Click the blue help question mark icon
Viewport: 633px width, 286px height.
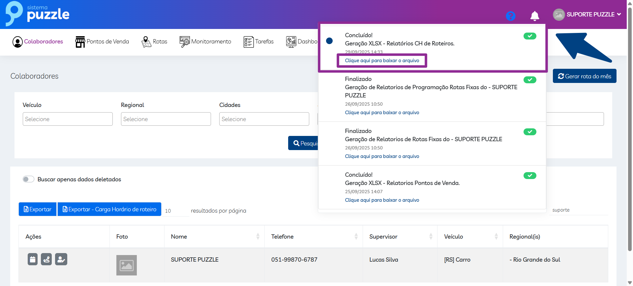(510, 16)
